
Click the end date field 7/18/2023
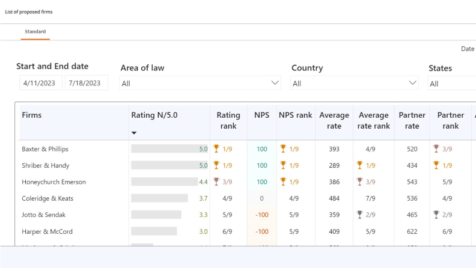[86, 83]
